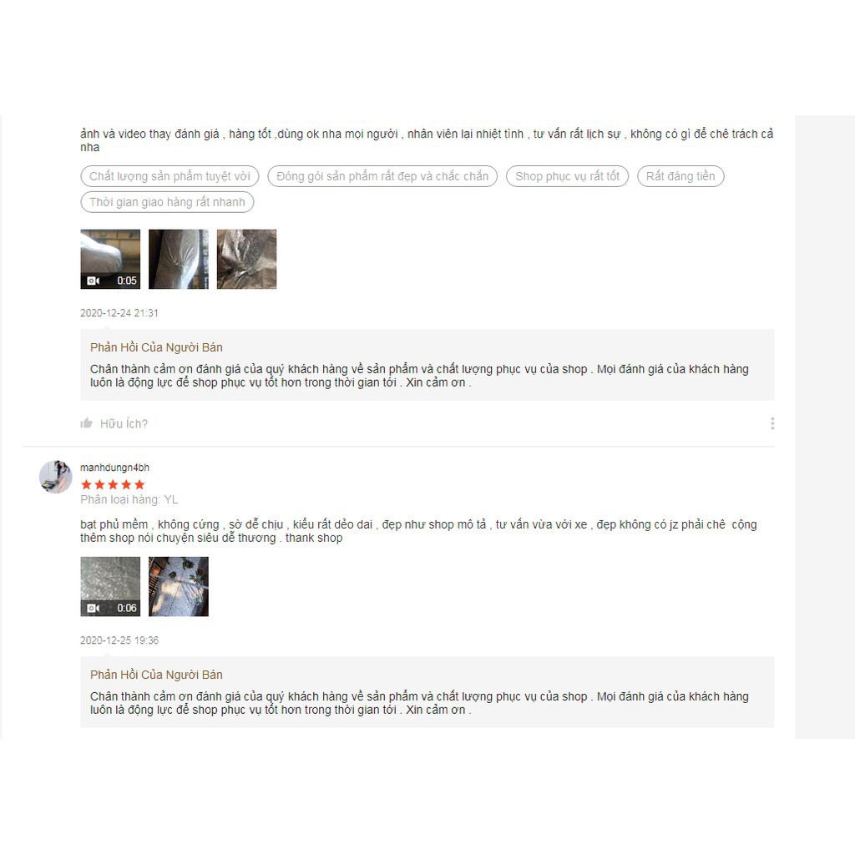Select the 'Chất lượng sản phẩm tuyệt vời' tag
855x855 pixels.
(x=169, y=176)
